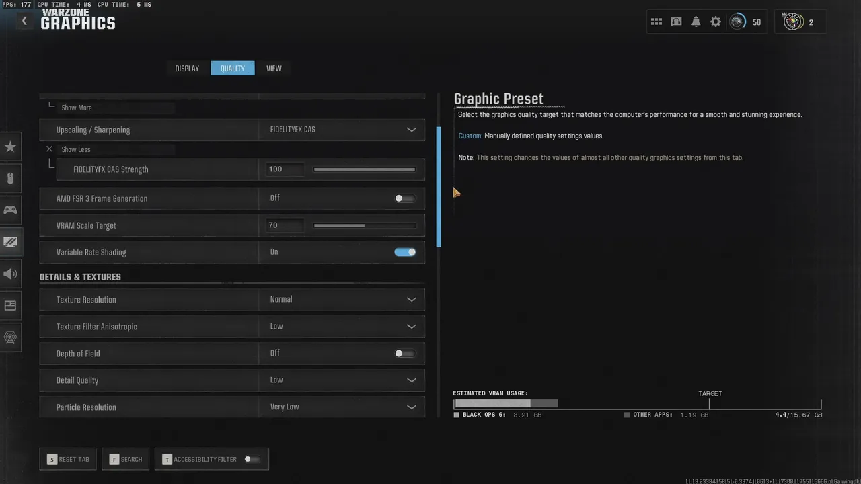This screenshot has height=484, width=861.
Task: Click the Particle Resolution label
Action: [86, 407]
